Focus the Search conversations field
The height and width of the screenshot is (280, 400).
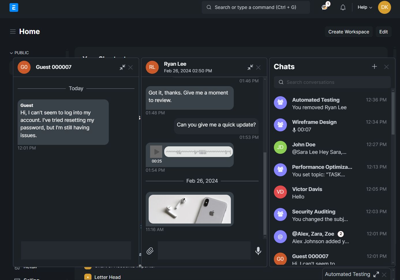pyautogui.click(x=332, y=82)
